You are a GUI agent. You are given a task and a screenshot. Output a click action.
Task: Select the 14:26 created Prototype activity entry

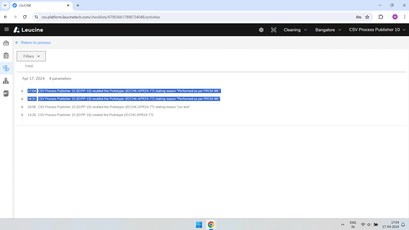click(x=90, y=115)
